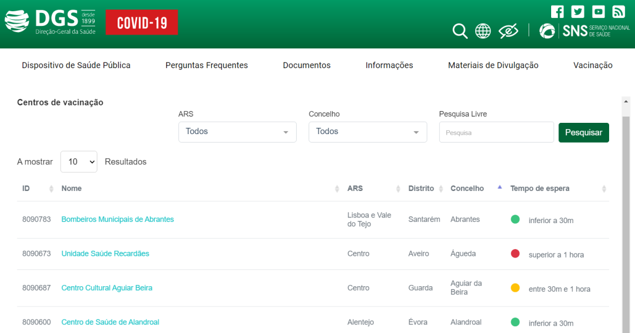Click the green status dot for Abrantes
Viewport: 635px width, 333px height.
pos(515,219)
